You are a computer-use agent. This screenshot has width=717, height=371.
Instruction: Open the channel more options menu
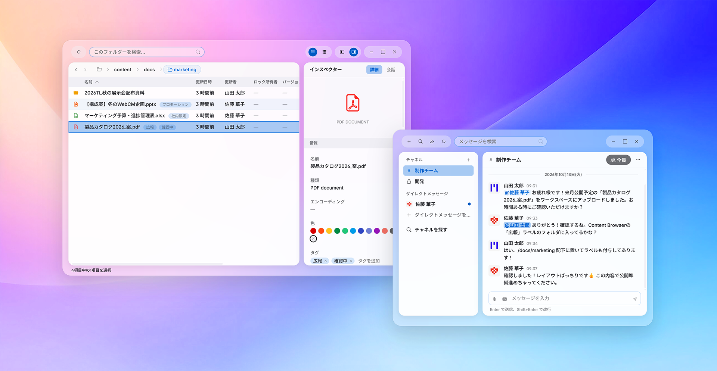[x=638, y=160]
